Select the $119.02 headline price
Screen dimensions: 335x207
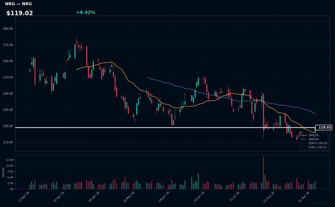tap(20, 13)
